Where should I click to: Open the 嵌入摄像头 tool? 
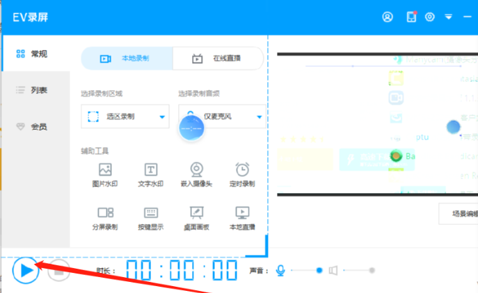click(196, 175)
